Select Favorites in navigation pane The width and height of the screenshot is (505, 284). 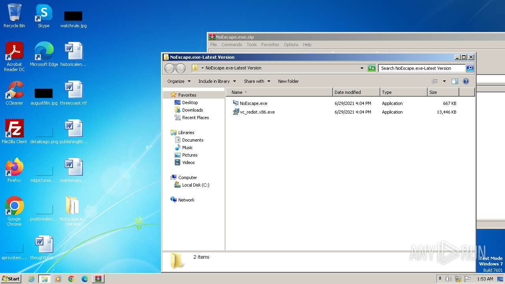187,95
